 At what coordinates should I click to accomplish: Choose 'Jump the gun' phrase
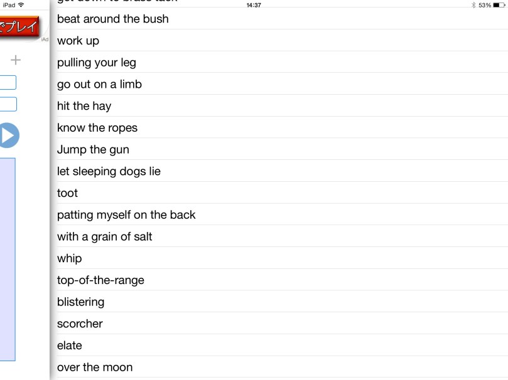[x=93, y=150]
